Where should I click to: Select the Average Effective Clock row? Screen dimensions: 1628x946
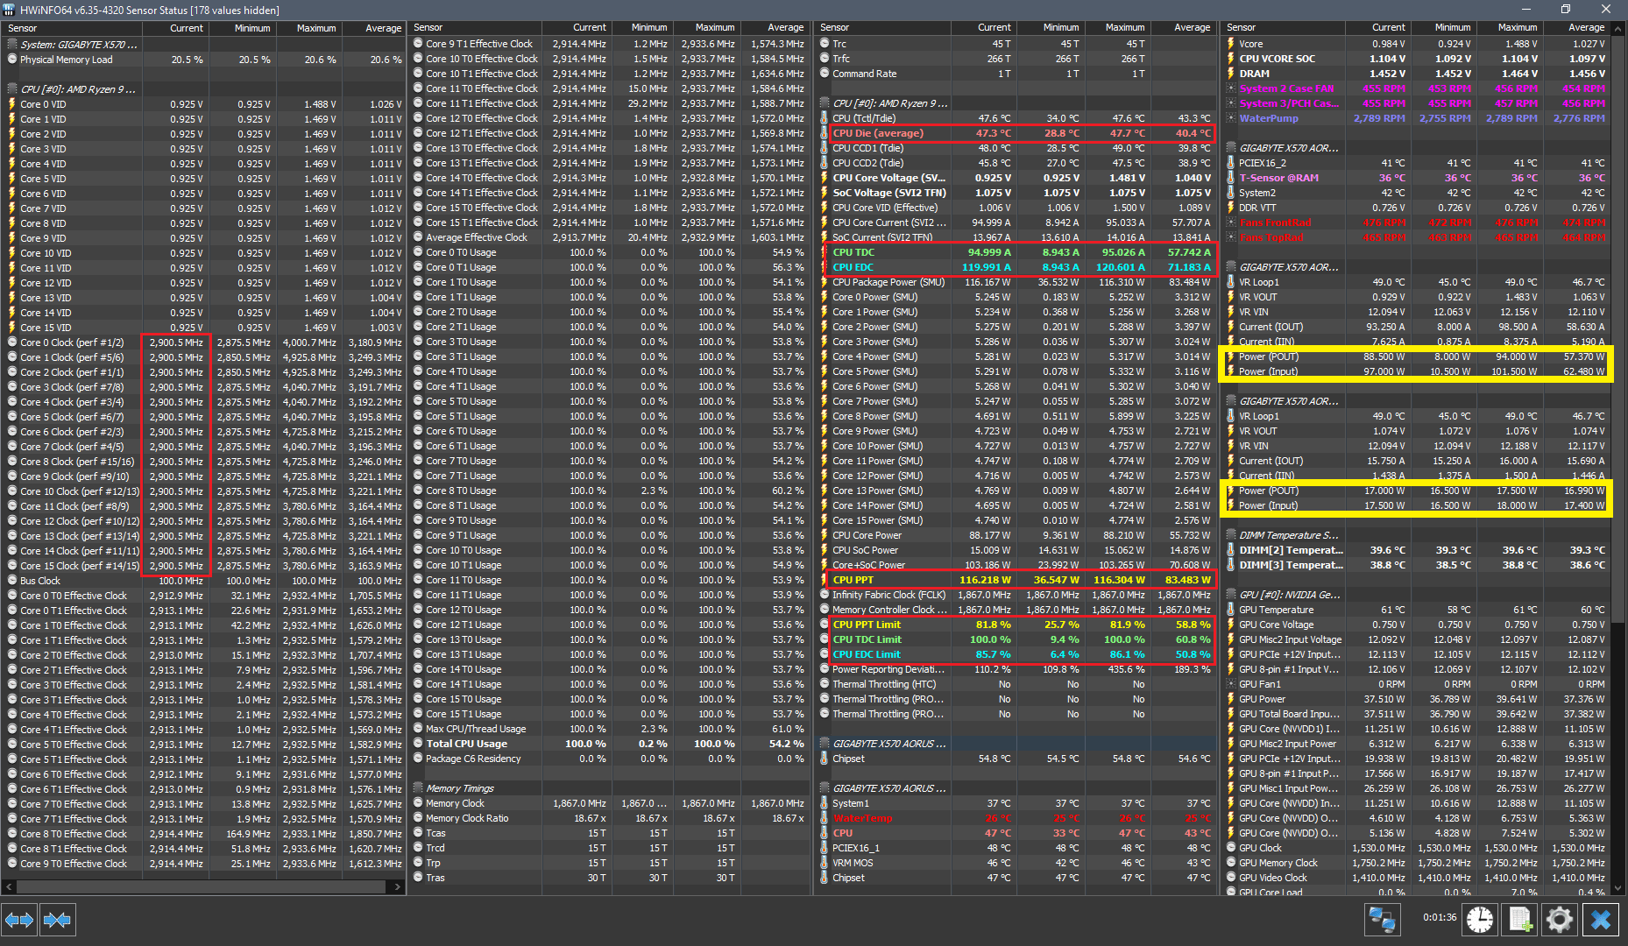610,237
